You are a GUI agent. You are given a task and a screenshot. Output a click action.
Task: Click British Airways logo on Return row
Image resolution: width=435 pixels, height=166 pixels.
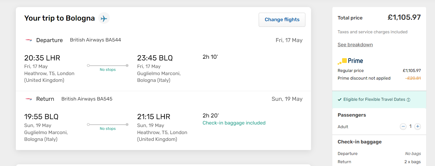(28, 99)
